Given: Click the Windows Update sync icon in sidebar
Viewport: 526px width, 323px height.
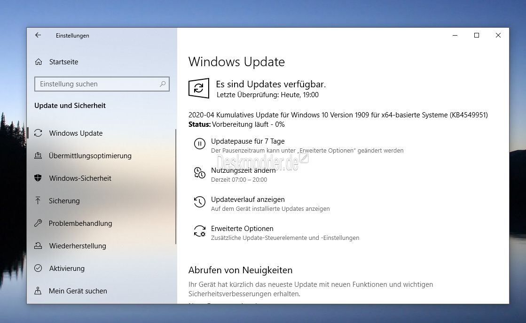Looking at the screenshot, I should coord(38,133).
